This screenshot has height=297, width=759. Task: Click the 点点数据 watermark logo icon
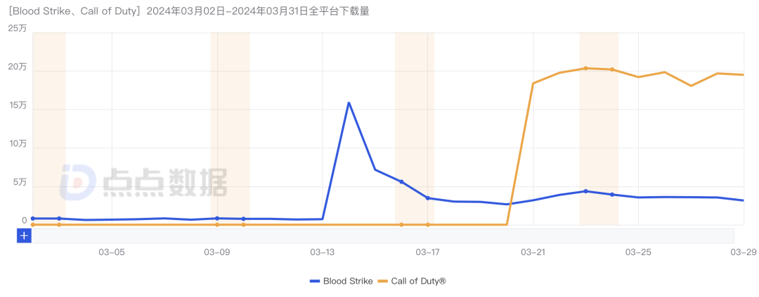[x=77, y=182]
